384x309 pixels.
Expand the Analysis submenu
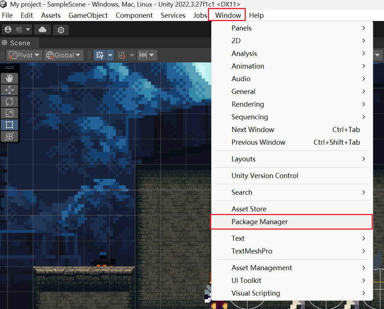[x=292, y=53]
